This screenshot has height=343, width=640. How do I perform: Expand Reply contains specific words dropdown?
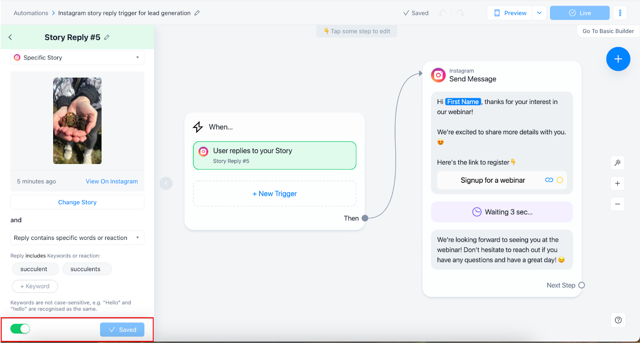pyautogui.click(x=77, y=238)
